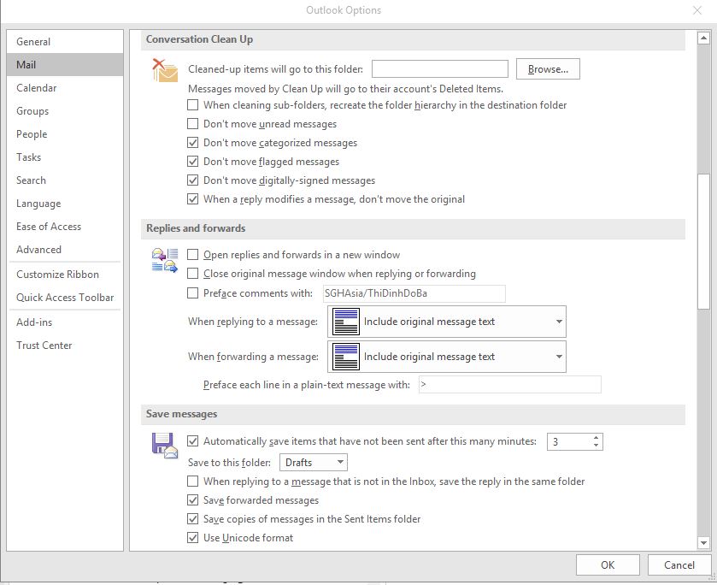Open Groups options
This screenshot has height=585, width=717.
[65, 111]
